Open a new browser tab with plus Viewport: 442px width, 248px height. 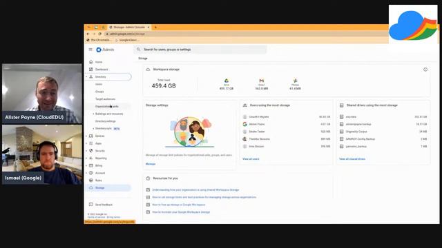[155, 28]
